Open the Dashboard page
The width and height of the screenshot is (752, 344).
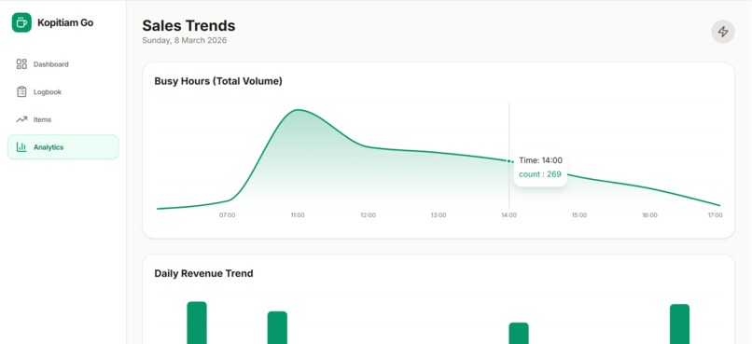click(x=63, y=64)
